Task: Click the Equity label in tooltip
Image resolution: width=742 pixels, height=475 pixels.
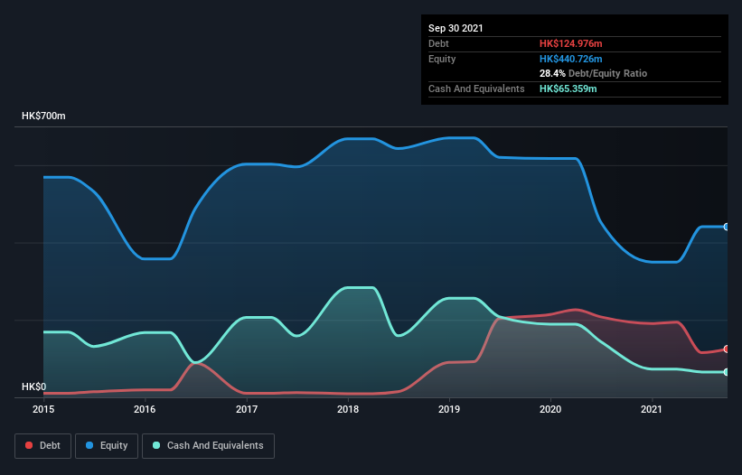Action: click(442, 59)
